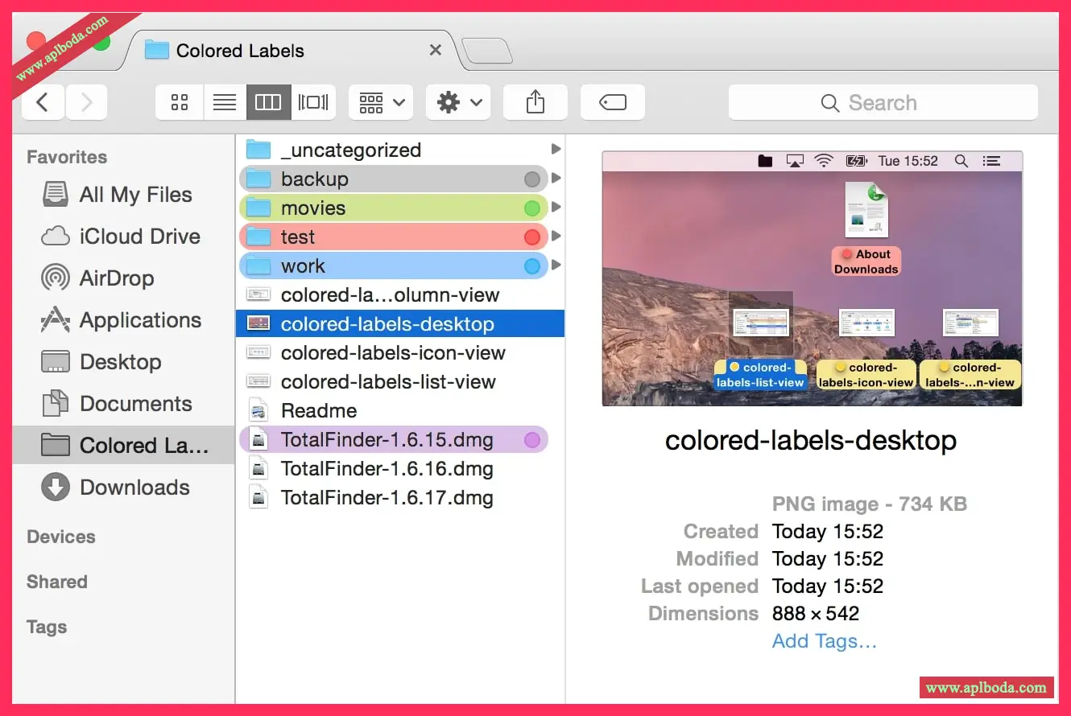Switch to list view in toolbar

224,102
